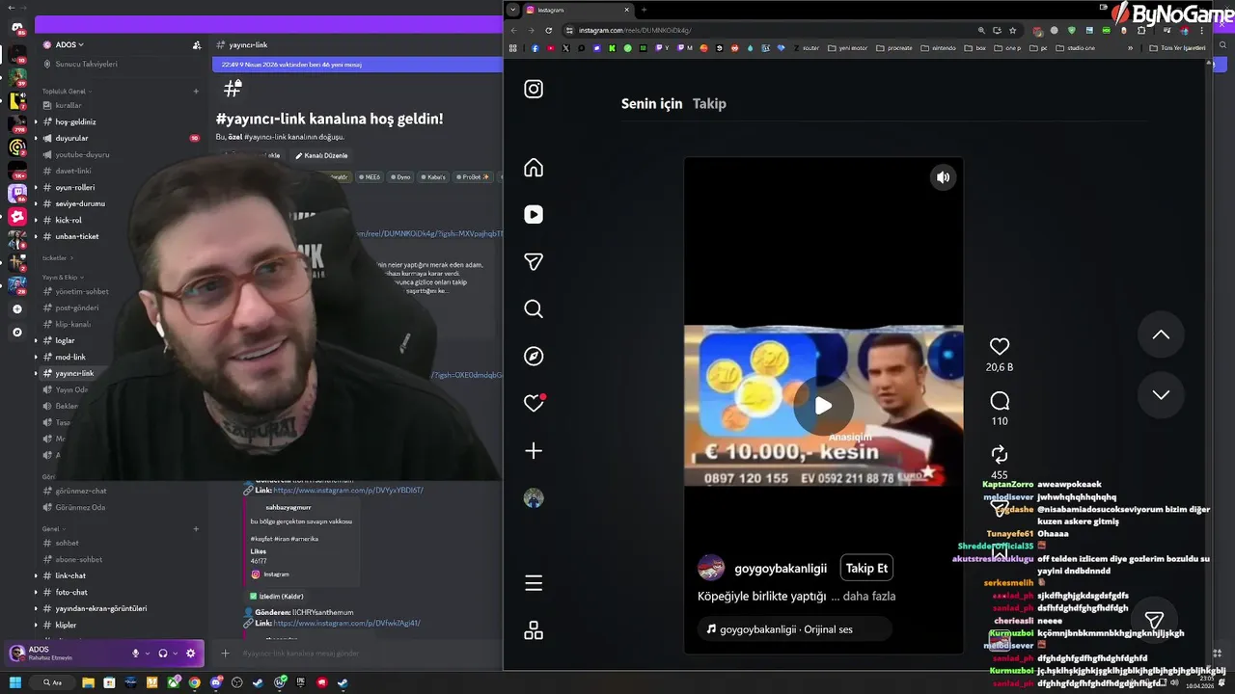This screenshot has width=1235, height=694.
Task: Open the Instagram search magnifier icon
Action: pyautogui.click(x=534, y=309)
